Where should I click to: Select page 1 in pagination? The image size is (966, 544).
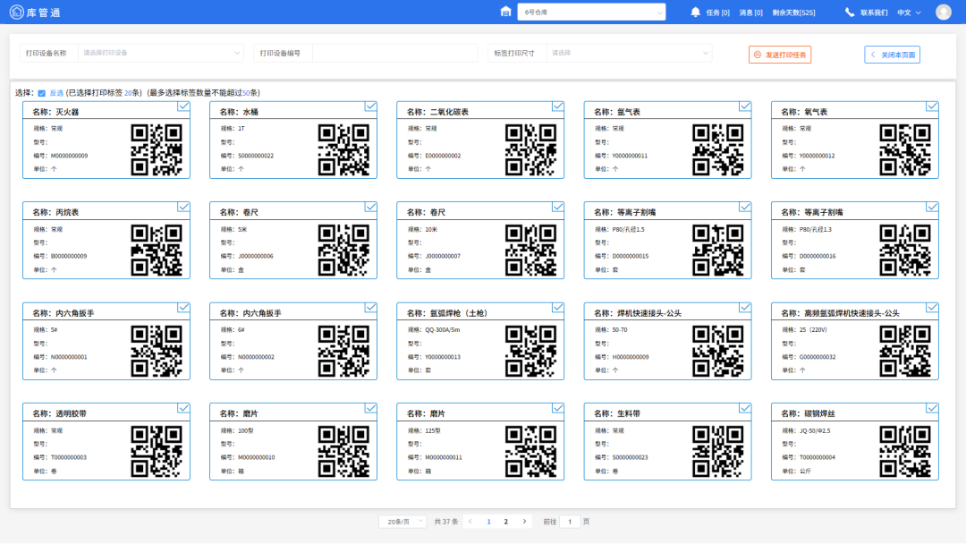coord(488,522)
